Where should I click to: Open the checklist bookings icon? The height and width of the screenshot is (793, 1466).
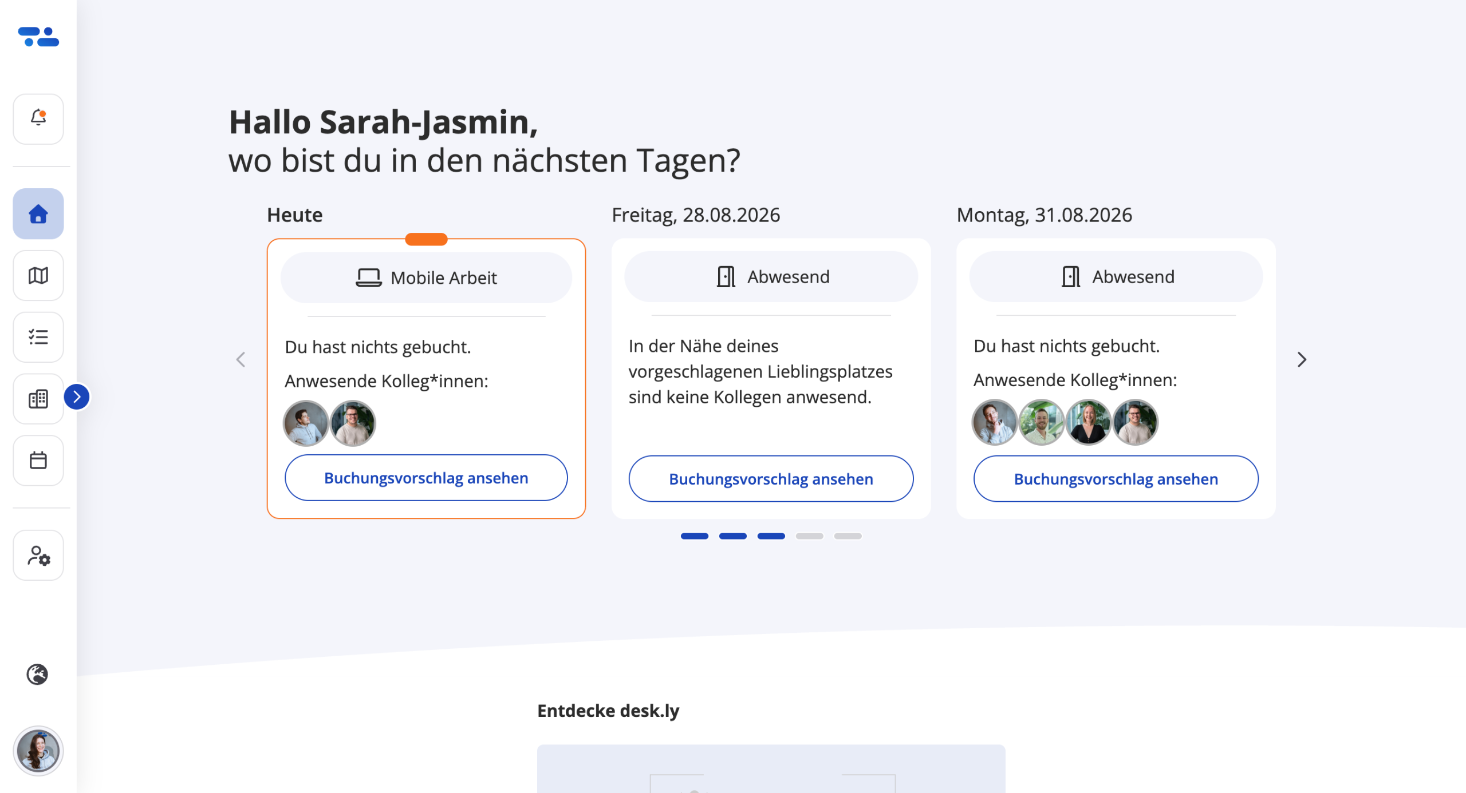pyautogui.click(x=38, y=337)
